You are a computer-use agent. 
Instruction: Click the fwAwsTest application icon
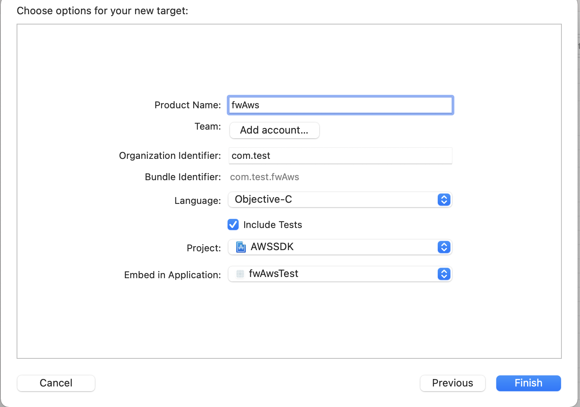[240, 274]
